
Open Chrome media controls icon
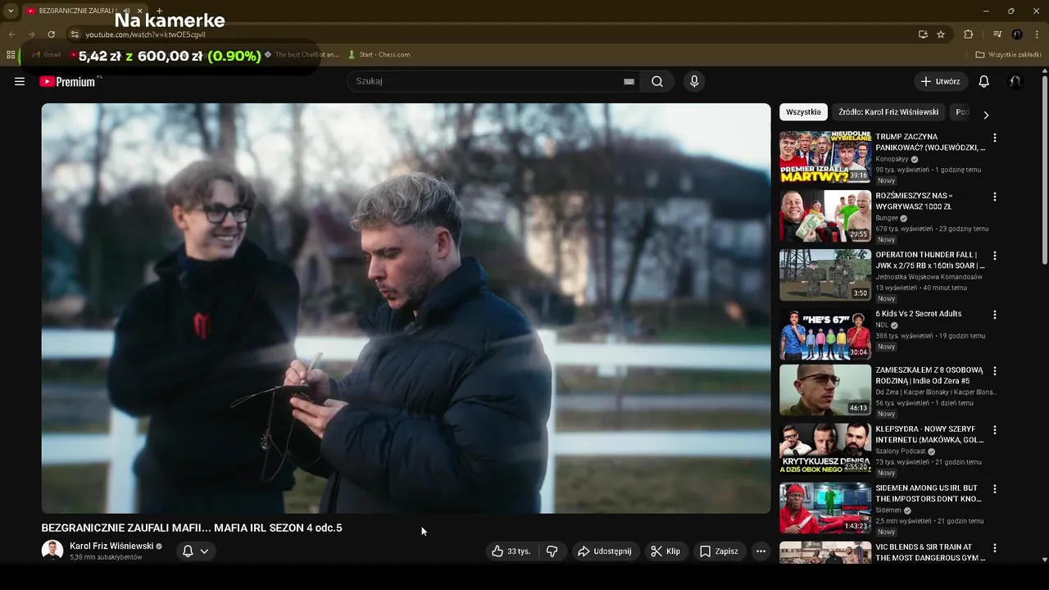point(997,34)
